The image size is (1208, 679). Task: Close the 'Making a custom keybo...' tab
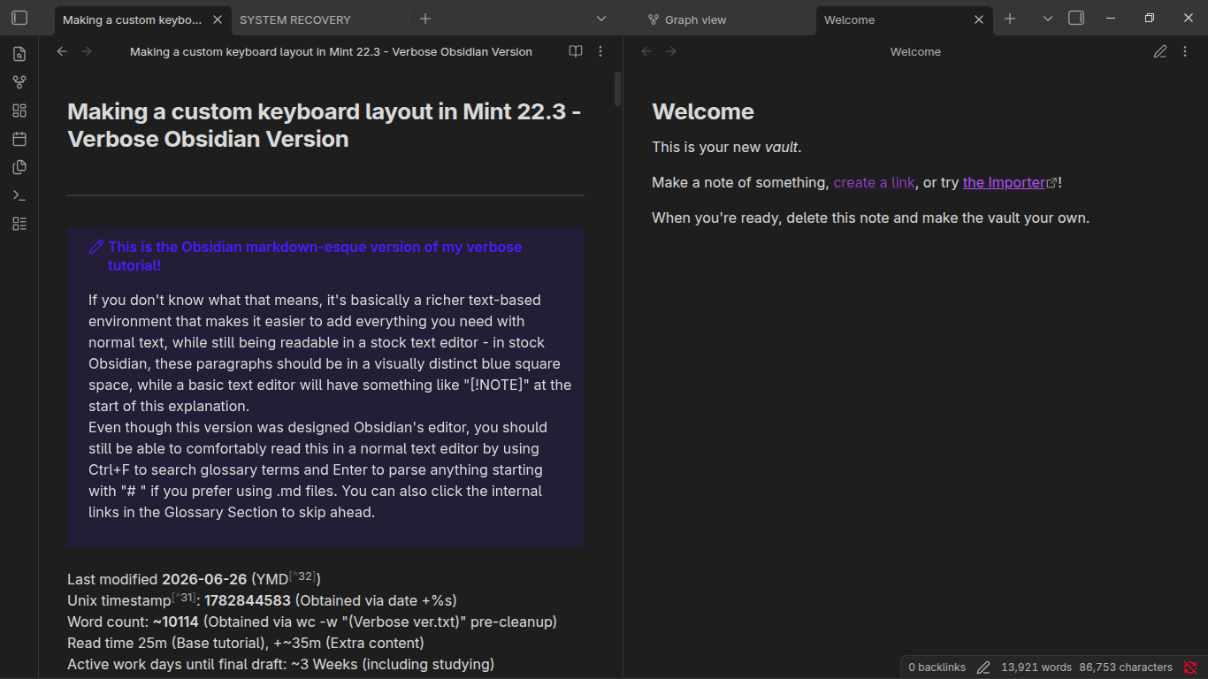pyautogui.click(x=218, y=19)
